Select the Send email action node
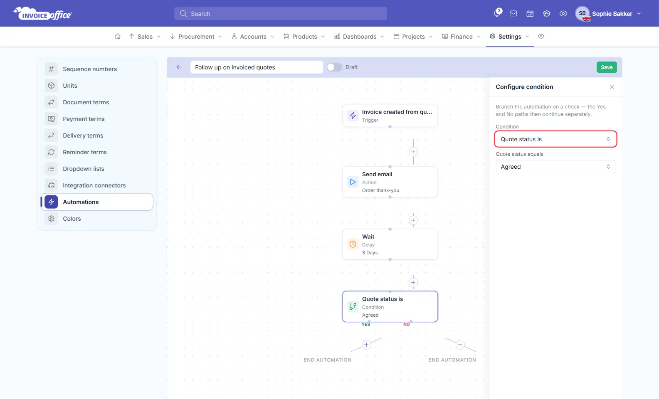 (390, 182)
